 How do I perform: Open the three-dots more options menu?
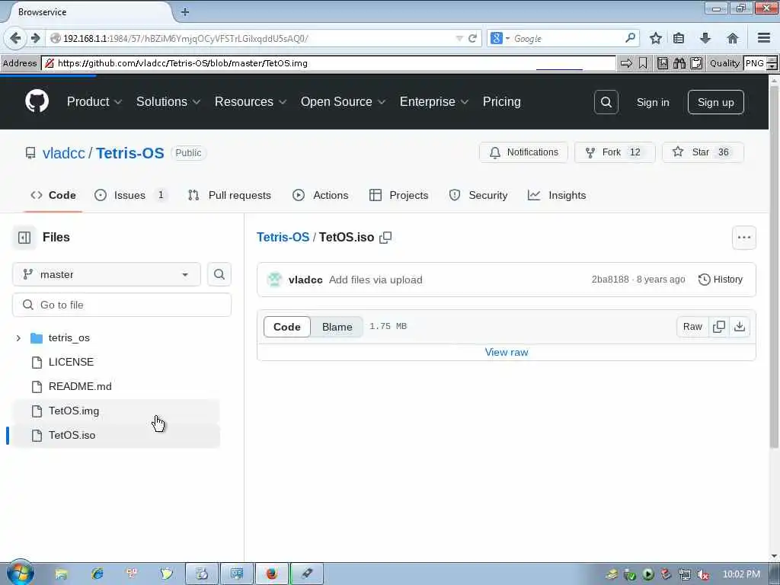pyautogui.click(x=744, y=238)
